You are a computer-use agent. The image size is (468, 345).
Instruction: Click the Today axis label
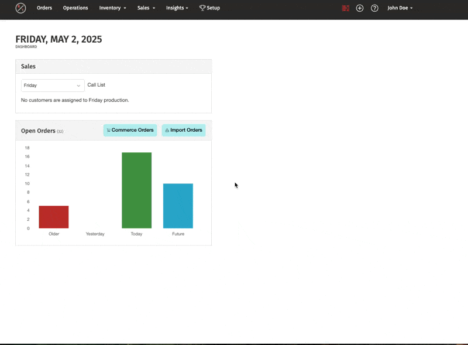(x=136, y=234)
